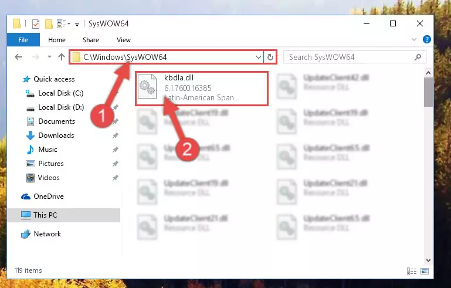Click the OneDrive cloud icon
This screenshot has height=288, width=451.
click(x=26, y=196)
